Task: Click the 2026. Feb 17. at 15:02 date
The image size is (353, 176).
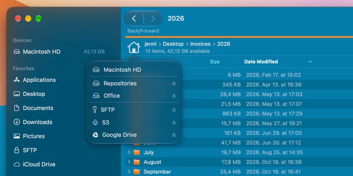Action: point(273,75)
